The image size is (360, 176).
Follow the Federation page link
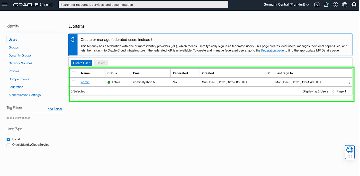click(x=272, y=50)
